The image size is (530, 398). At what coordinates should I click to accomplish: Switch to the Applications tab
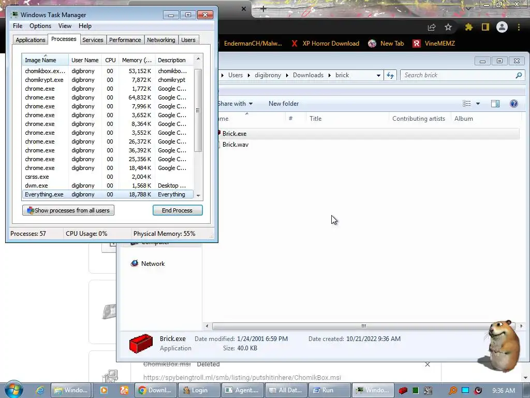[31, 40]
